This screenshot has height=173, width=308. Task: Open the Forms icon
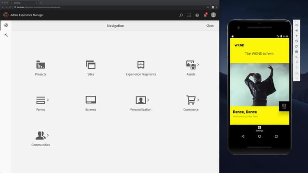[x=41, y=100]
